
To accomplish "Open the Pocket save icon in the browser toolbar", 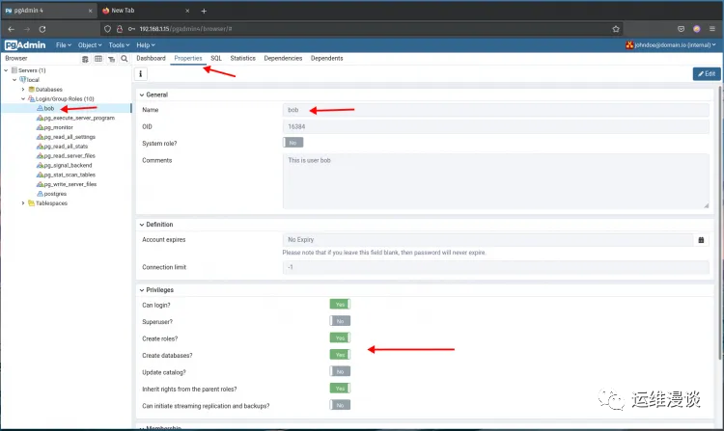I will [x=681, y=29].
